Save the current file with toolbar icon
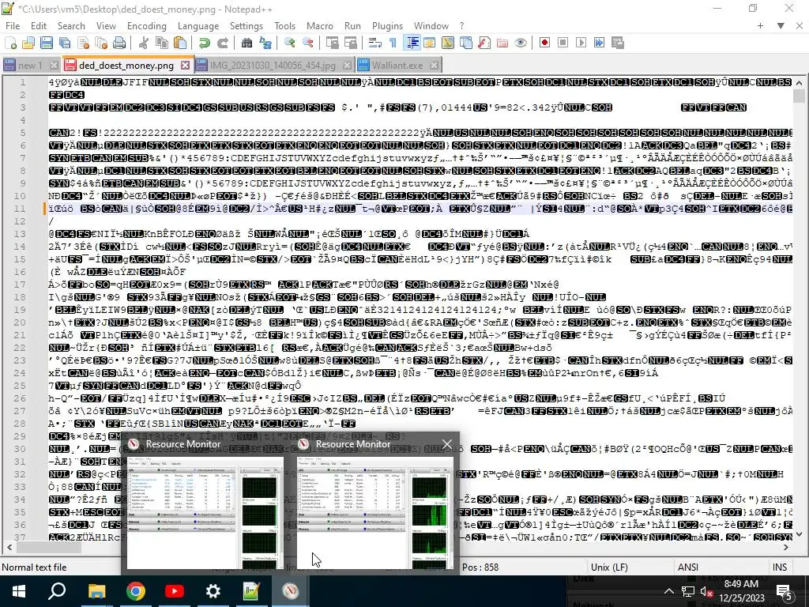Screen dimensions: 809x607 pyautogui.click(x=47, y=43)
